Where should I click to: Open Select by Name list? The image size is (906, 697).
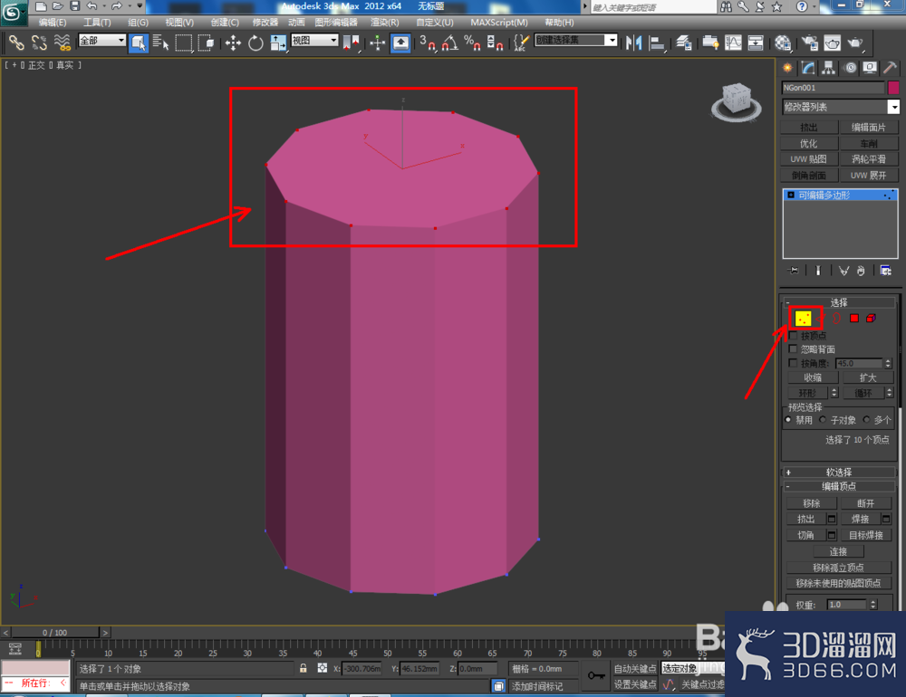coord(160,43)
